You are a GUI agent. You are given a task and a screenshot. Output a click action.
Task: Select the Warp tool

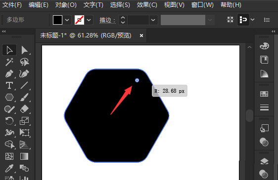click(x=9, y=133)
